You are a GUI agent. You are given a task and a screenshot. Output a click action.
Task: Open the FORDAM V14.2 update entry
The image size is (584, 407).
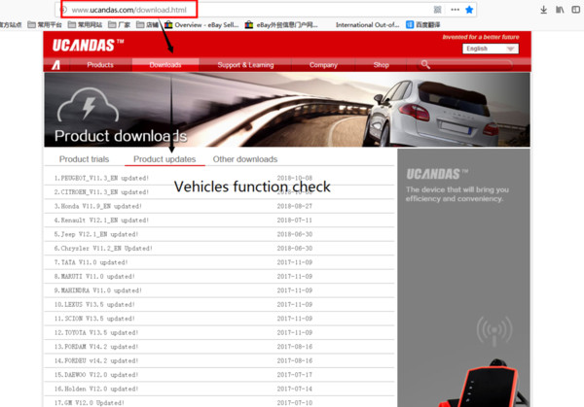[x=96, y=347]
